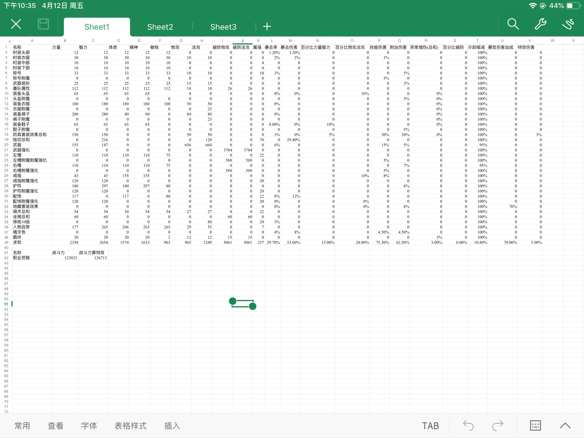Expand the bottom toolbar with chevron
The image size is (584, 438).
tap(565, 426)
